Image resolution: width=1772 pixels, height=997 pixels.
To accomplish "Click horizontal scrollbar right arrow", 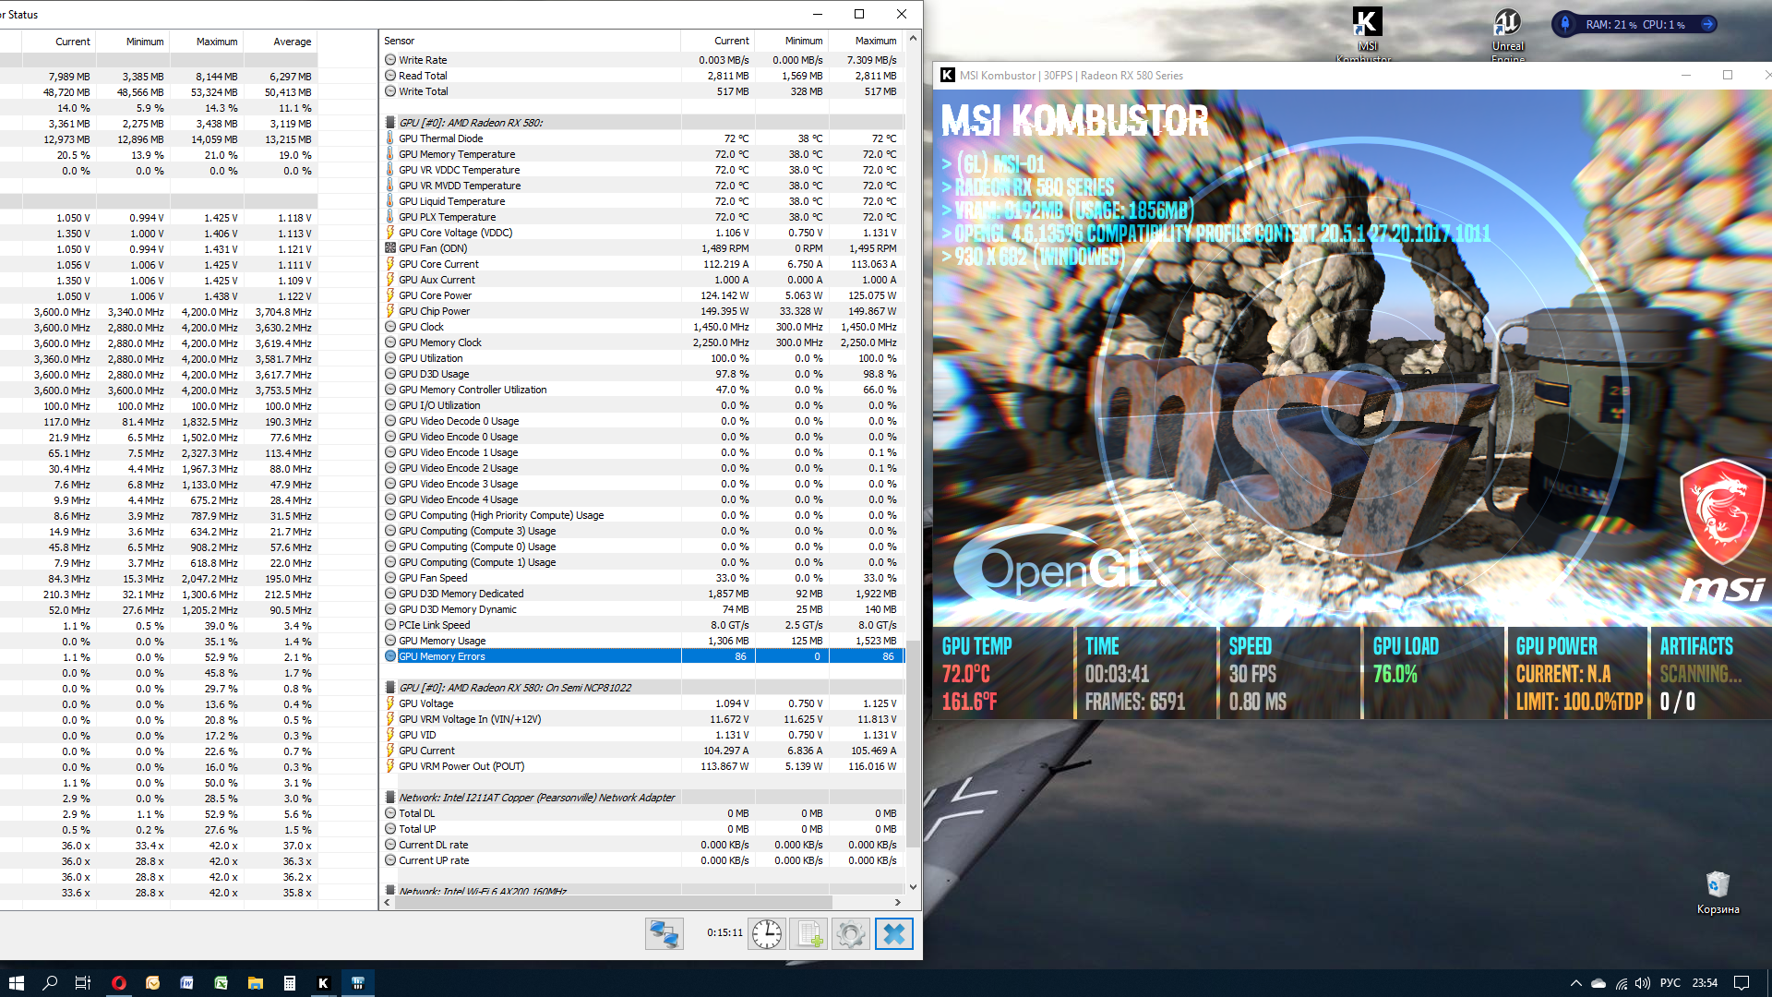I will (x=897, y=902).
